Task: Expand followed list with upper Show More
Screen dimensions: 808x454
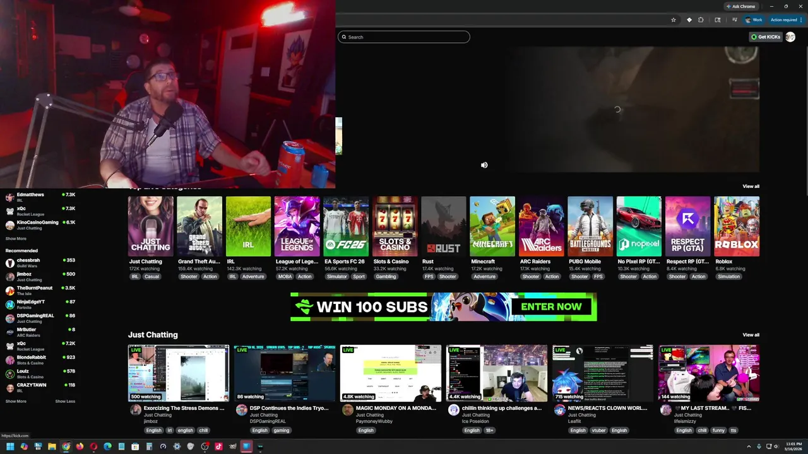Action: point(16,238)
